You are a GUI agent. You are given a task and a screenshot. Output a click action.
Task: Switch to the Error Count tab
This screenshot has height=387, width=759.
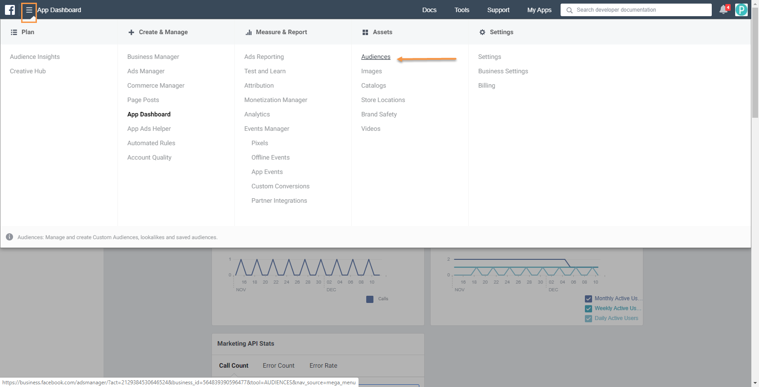tap(278, 365)
